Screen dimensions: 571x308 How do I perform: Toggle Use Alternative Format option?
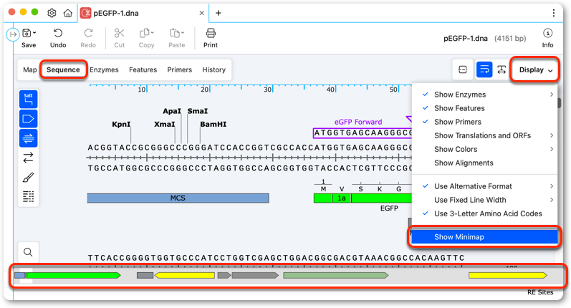(485, 186)
